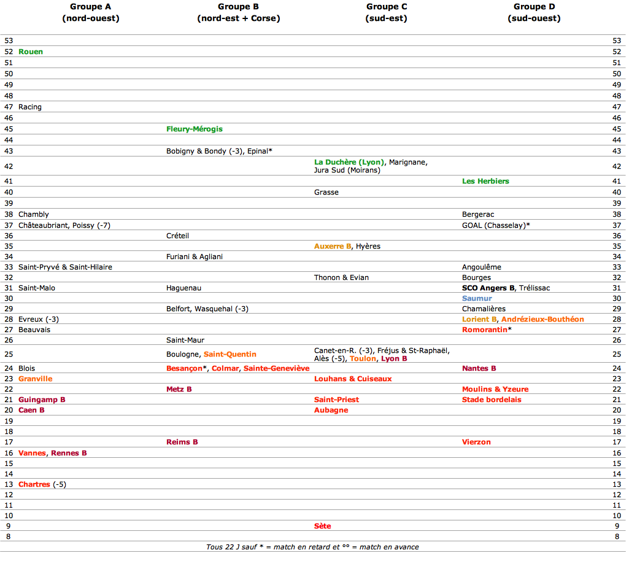Click Furiani & Agliani
This screenshot has height=572, width=629.
click(x=194, y=257)
